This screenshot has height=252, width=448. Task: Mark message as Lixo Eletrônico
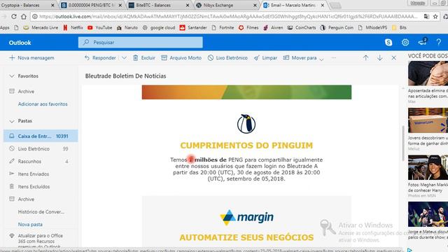(x=227, y=57)
